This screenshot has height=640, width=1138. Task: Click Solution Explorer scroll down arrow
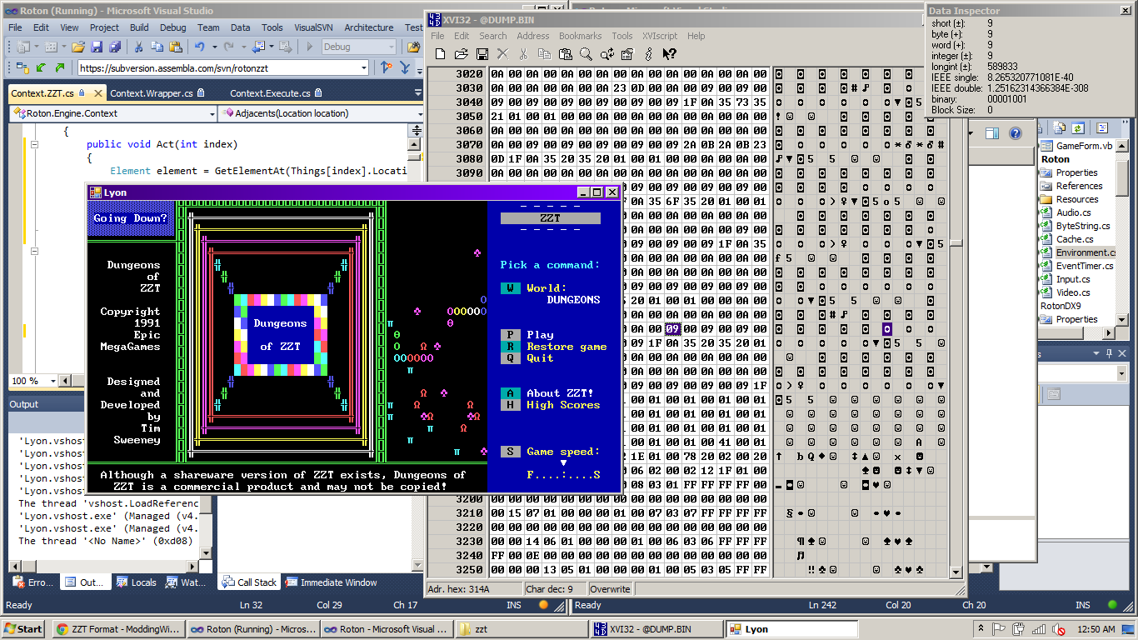[x=1122, y=319]
